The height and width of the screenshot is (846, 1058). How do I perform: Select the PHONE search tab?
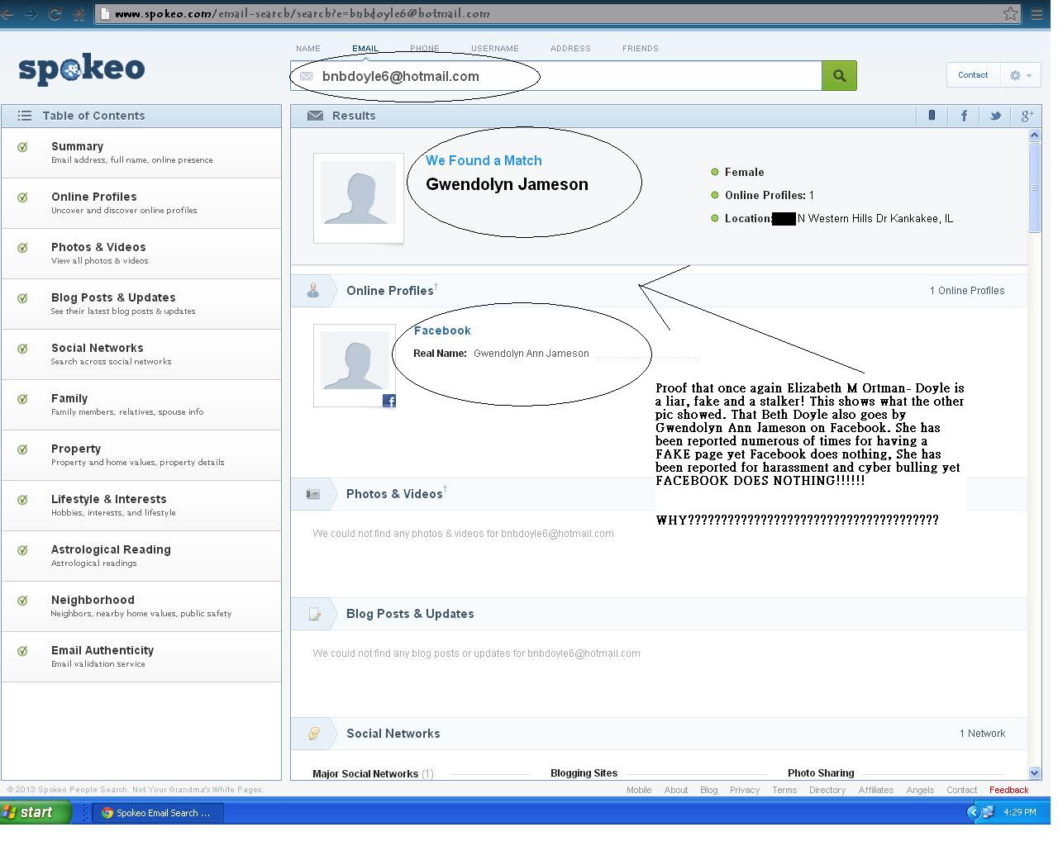[x=425, y=49]
